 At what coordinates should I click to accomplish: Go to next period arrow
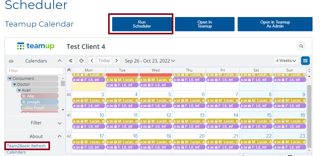(117, 61)
